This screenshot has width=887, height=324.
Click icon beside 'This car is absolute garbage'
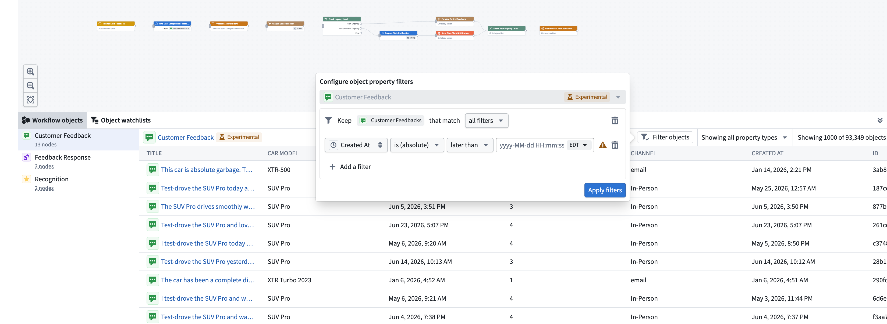tap(152, 170)
